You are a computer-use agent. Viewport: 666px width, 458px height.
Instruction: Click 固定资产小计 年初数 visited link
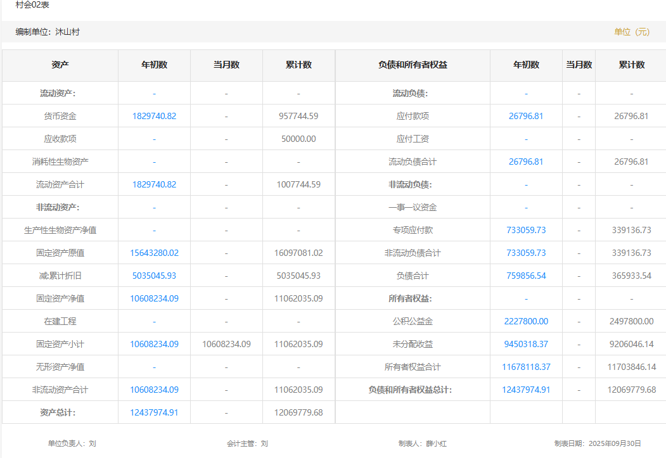154,344
